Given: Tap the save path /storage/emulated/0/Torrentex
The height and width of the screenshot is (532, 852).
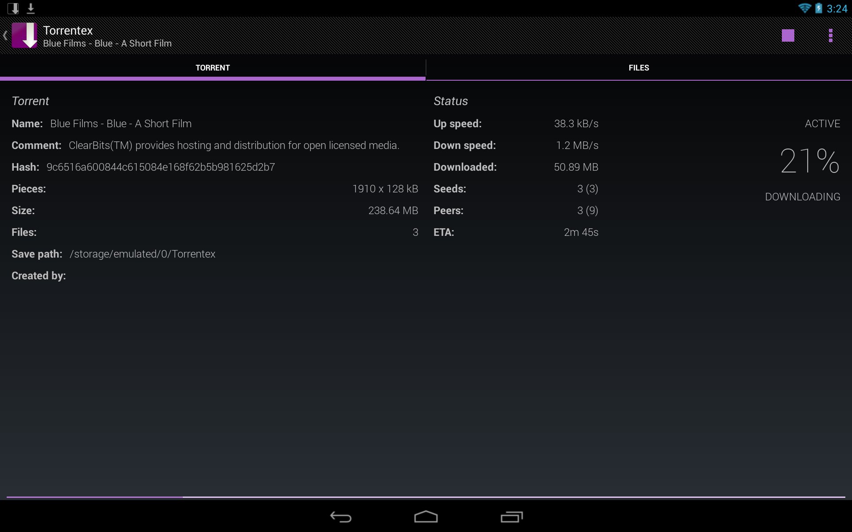Looking at the screenshot, I should [x=142, y=254].
